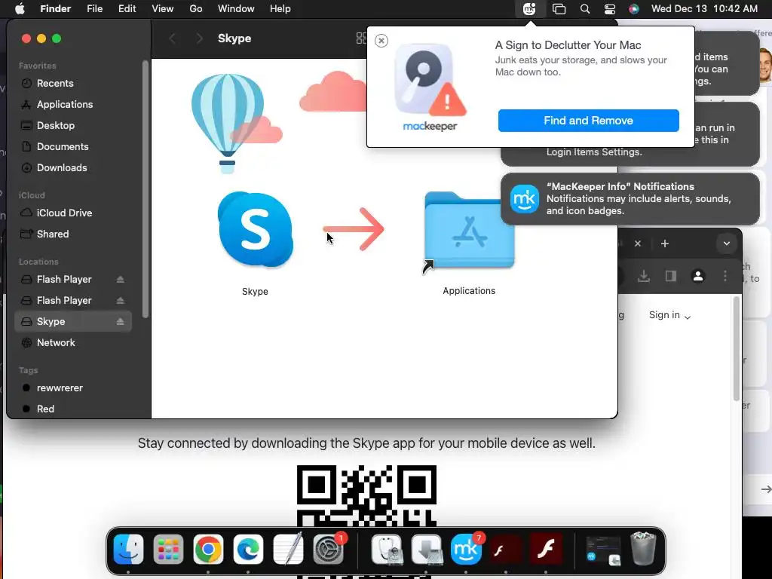Click the Finder sidebar scrollbar

[x=146, y=189]
